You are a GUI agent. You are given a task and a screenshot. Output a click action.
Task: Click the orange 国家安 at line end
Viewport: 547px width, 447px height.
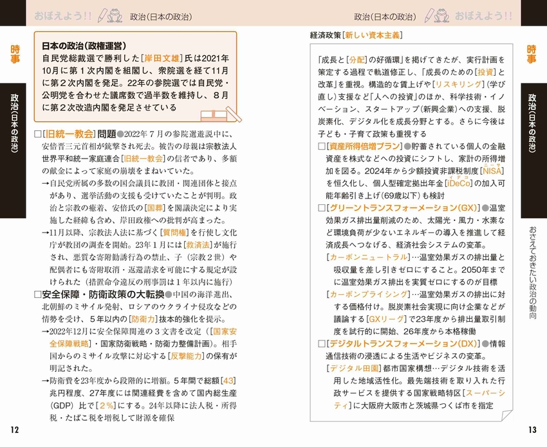click(x=225, y=331)
